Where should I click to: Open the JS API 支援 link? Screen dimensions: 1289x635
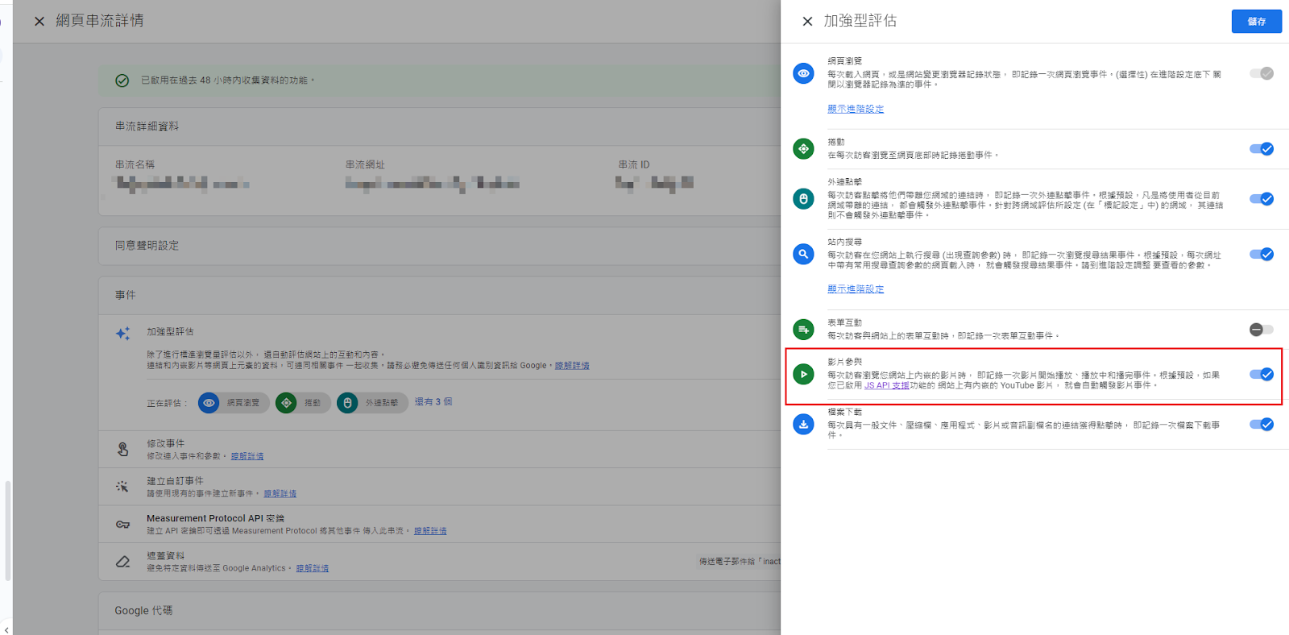click(x=886, y=386)
